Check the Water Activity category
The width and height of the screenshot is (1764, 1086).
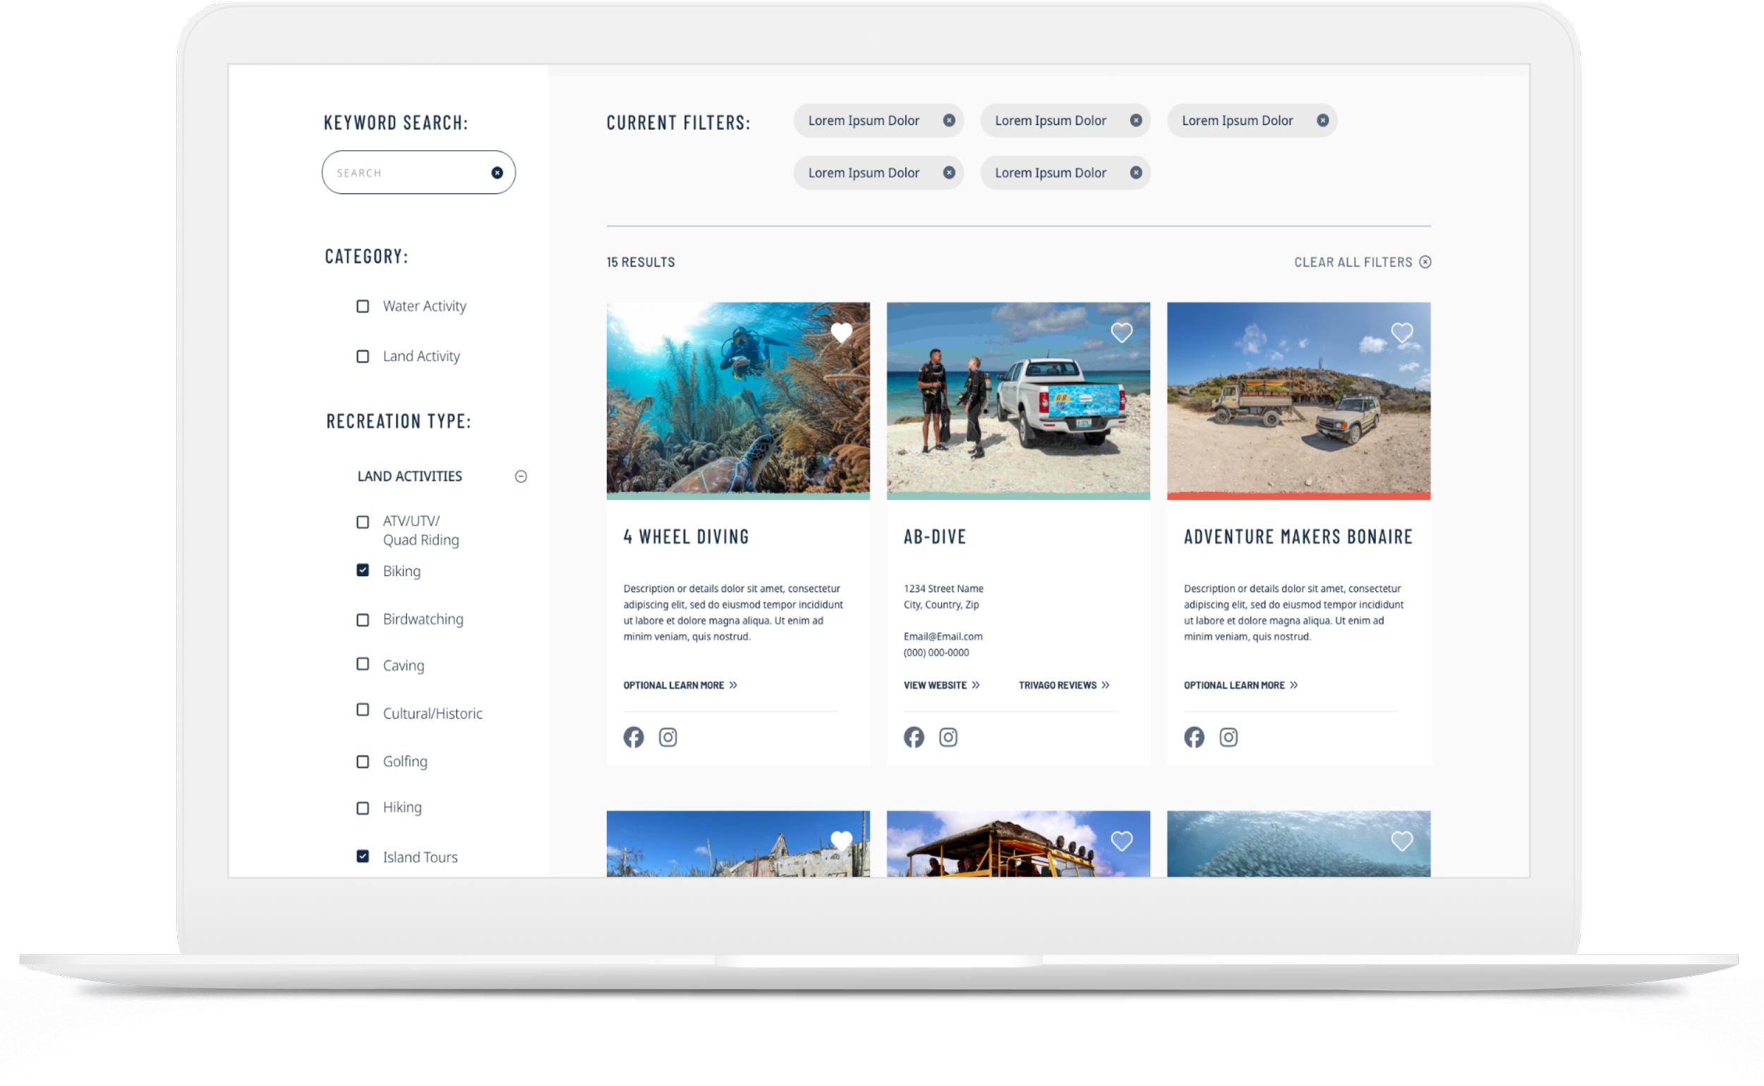[363, 307]
